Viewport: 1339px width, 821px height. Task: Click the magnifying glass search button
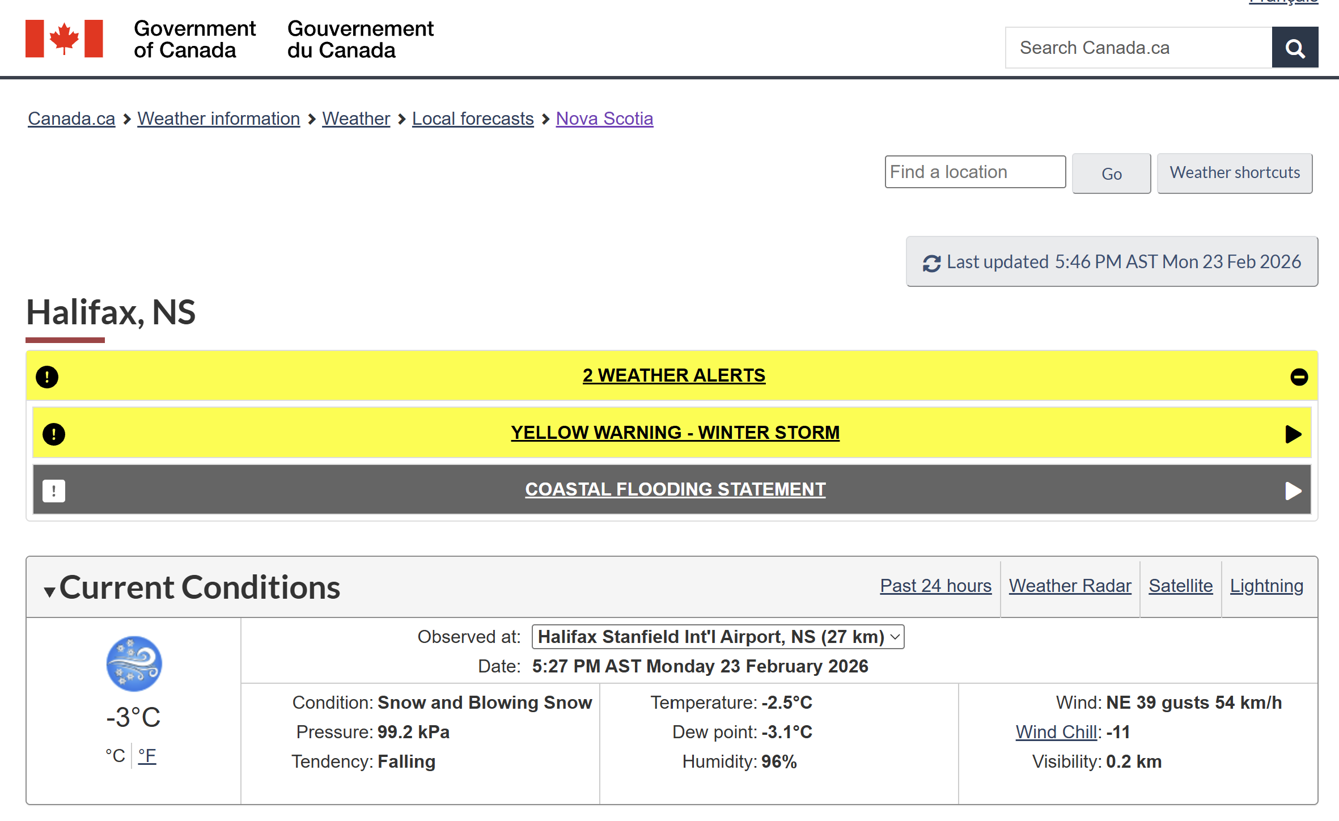(x=1294, y=48)
